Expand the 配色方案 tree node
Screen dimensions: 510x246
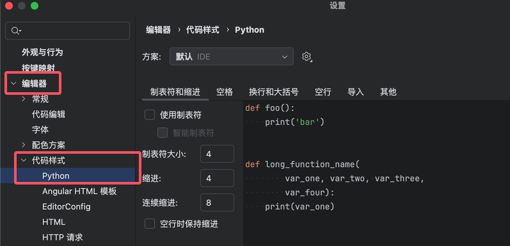(24, 145)
